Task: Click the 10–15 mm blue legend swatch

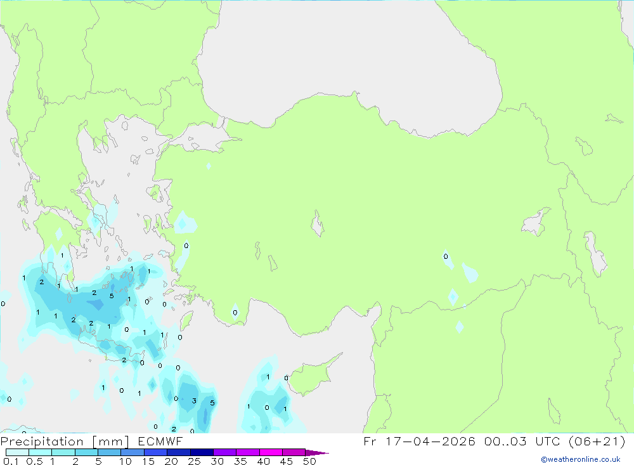Action: tap(133, 452)
